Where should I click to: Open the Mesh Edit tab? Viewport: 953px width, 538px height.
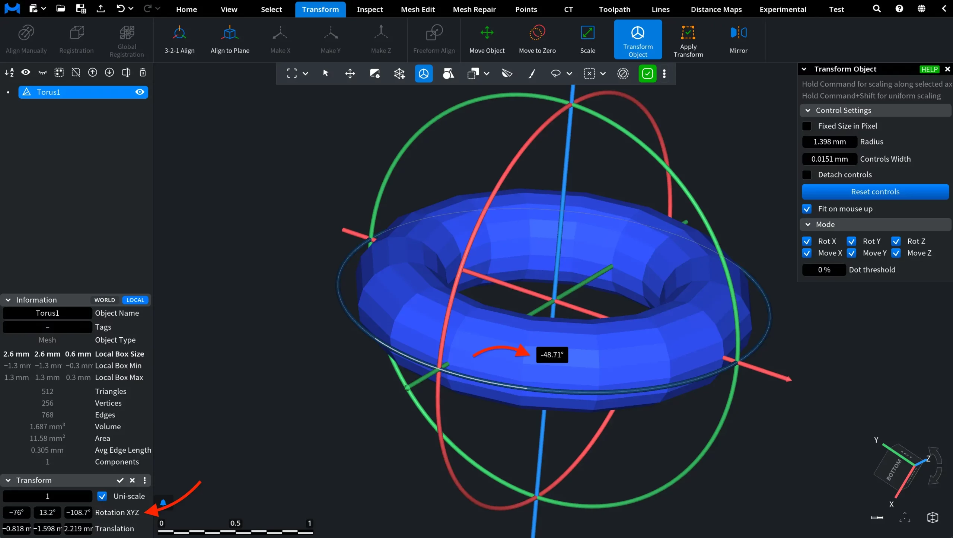418,9
